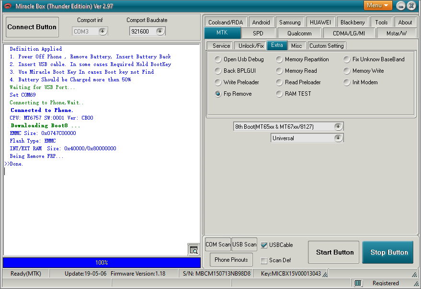
Task: Click the 'Downloading Boot8 ...' log line
Action: coord(45,125)
